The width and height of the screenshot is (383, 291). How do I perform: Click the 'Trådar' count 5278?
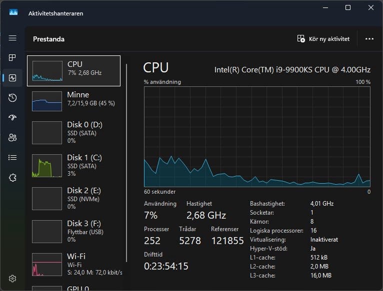pyautogui.click(x=190, y=241)
